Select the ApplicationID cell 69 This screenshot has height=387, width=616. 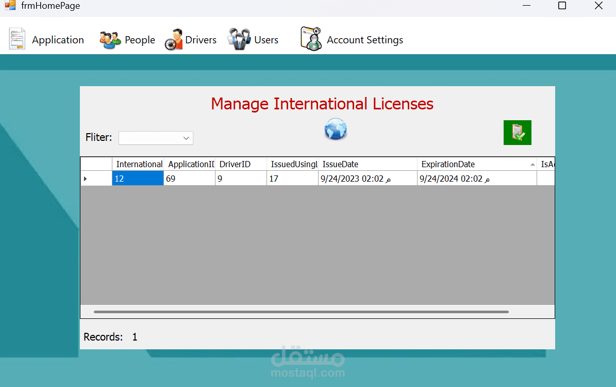(x=189, y=179)
